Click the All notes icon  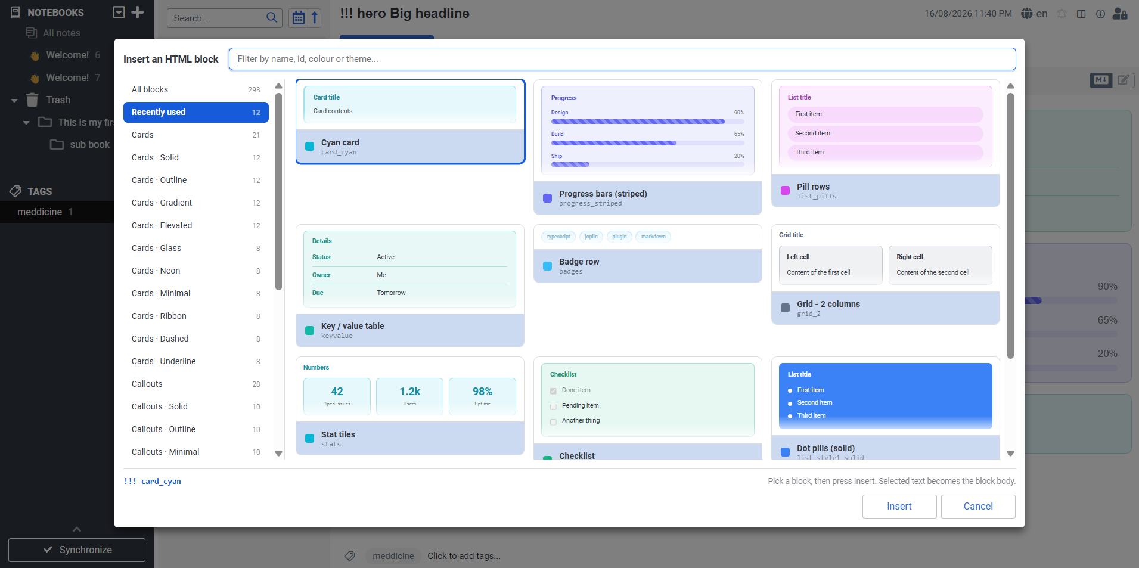pyautogui.click(x=32, y=33)
